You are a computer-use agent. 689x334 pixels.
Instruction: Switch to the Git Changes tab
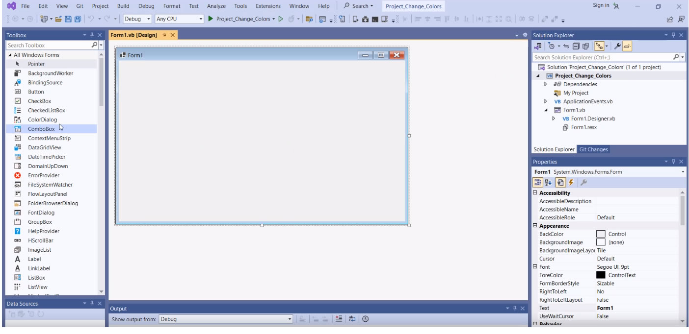tap(593, 149)
